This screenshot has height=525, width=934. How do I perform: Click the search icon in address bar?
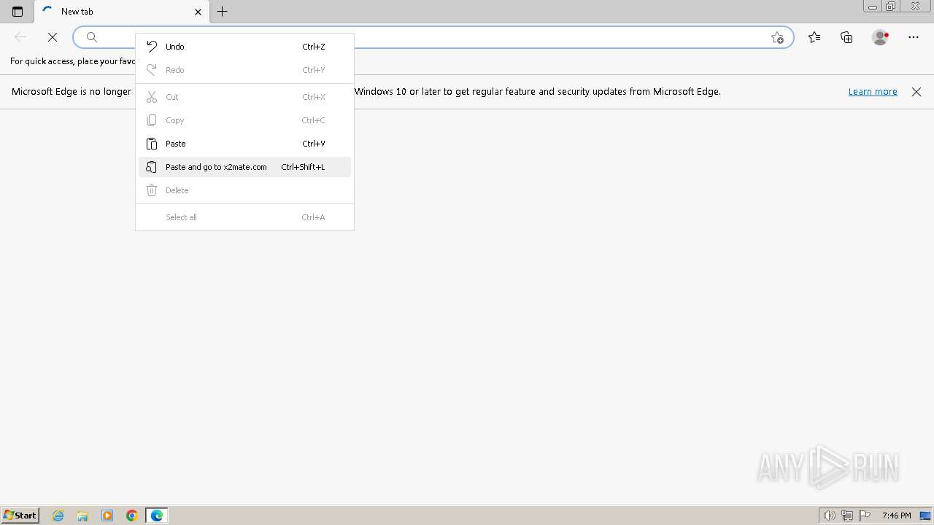click(92, 37)
